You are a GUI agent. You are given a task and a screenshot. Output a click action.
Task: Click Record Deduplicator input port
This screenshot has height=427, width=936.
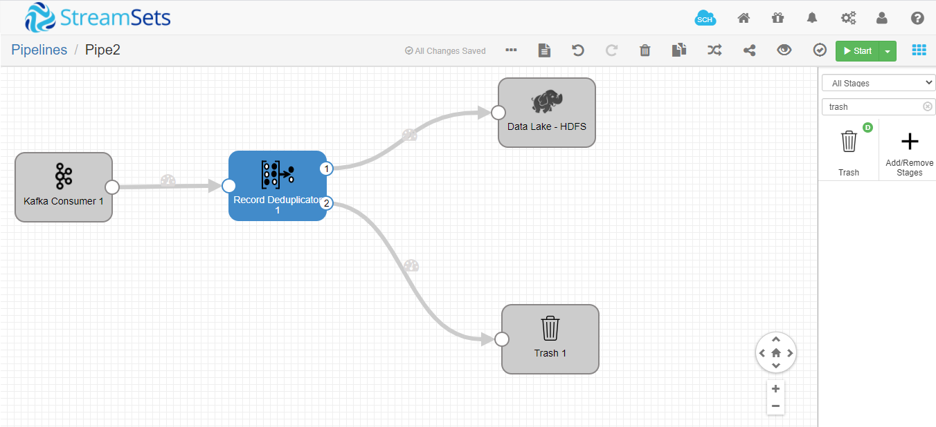point(229,186)
